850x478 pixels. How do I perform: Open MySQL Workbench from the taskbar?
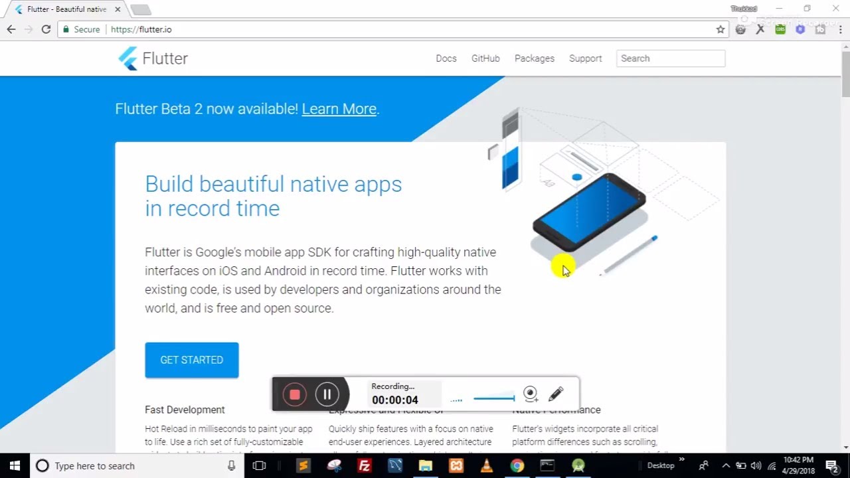click(x=395, y=465)
